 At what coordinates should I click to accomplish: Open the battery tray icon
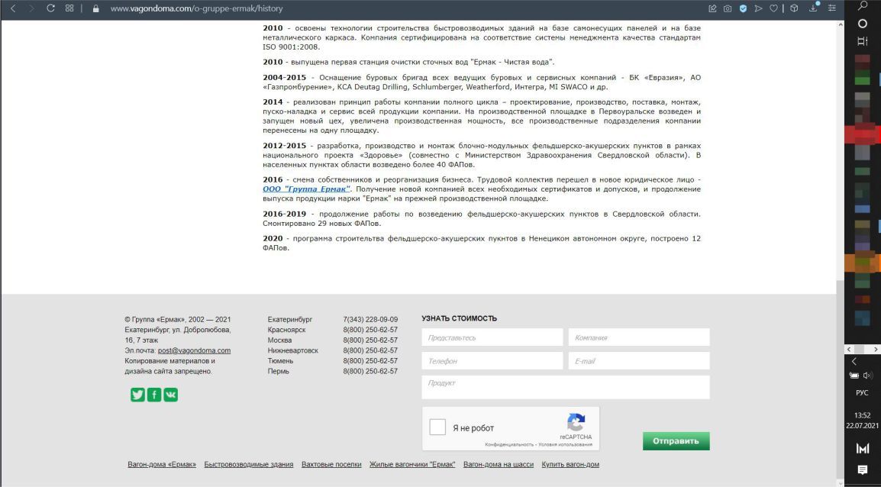click(x=854, y=376)
